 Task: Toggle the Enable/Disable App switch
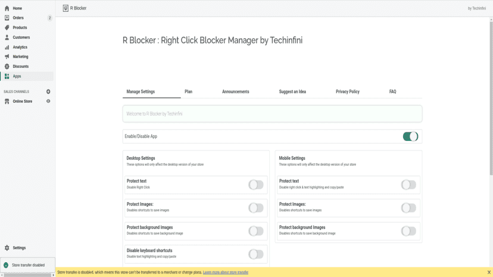tap(410, 136)
